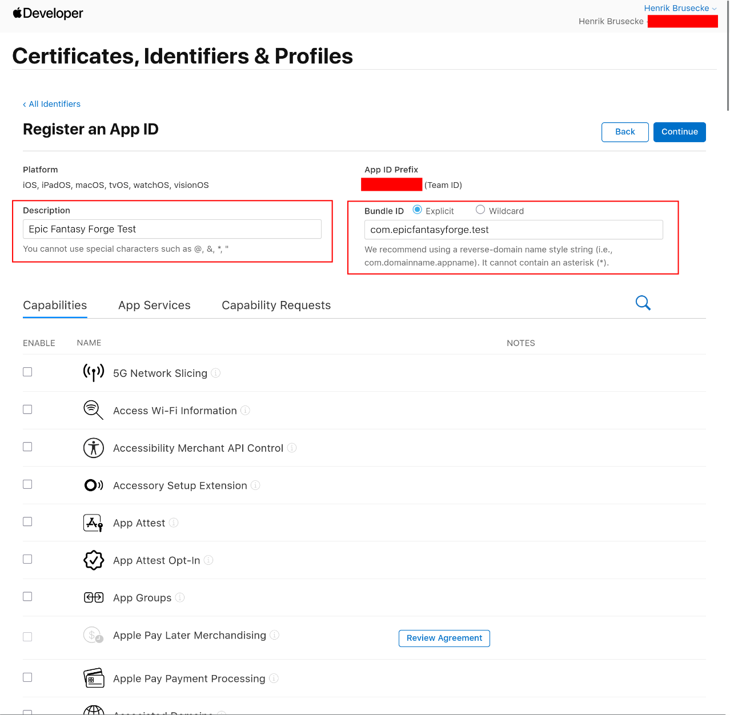Screen dimensions: 730x715
Task: Click the Apple Pay Payment Processing icon
Action: coord(94,678)
